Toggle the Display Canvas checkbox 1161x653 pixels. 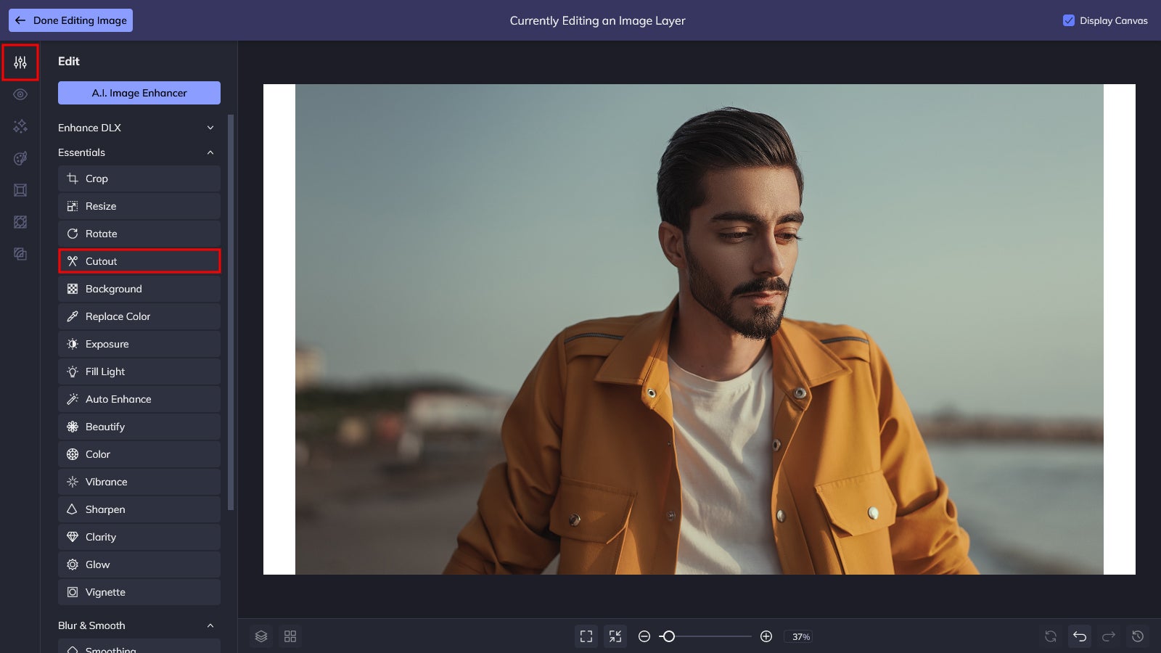[x=1067, y=20]
